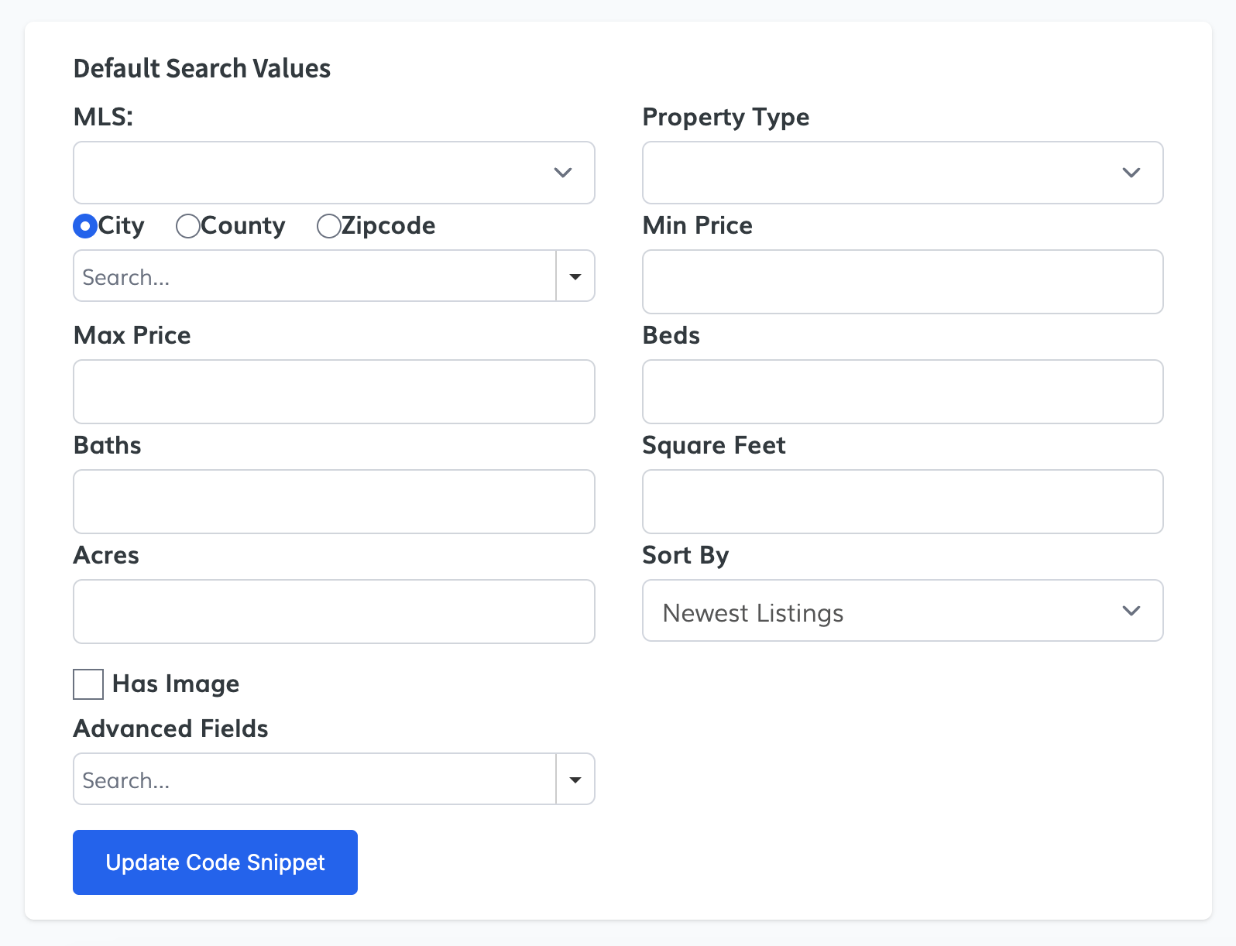Click the Min Price input field
The height and width of the screenshot is (946, 1236).
tap(902, 282)
